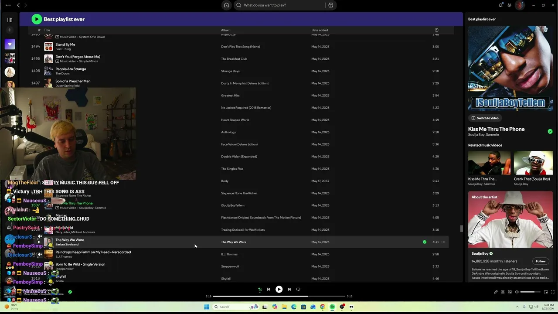Open Ben E. King artist link
Viewport: 558px width, 314px height.
63,49
